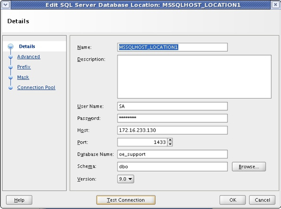Click the Host label
281x209 pixels.
click(x=83, y=130)
